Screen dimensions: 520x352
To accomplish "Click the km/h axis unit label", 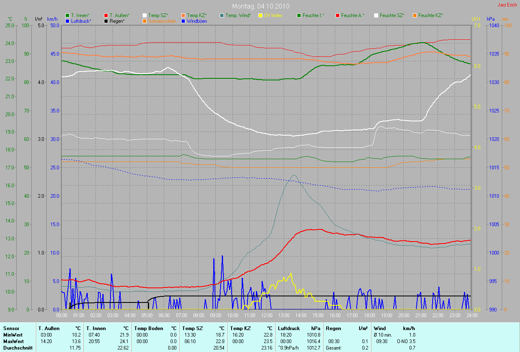I will [x=52, y=19].
